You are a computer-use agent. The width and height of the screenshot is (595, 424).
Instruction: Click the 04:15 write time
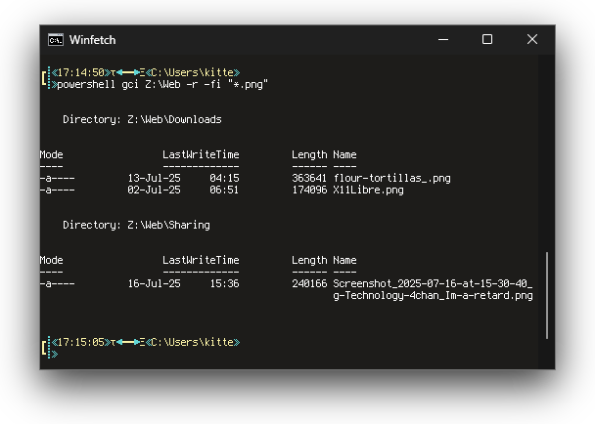(x=224, y=178)
